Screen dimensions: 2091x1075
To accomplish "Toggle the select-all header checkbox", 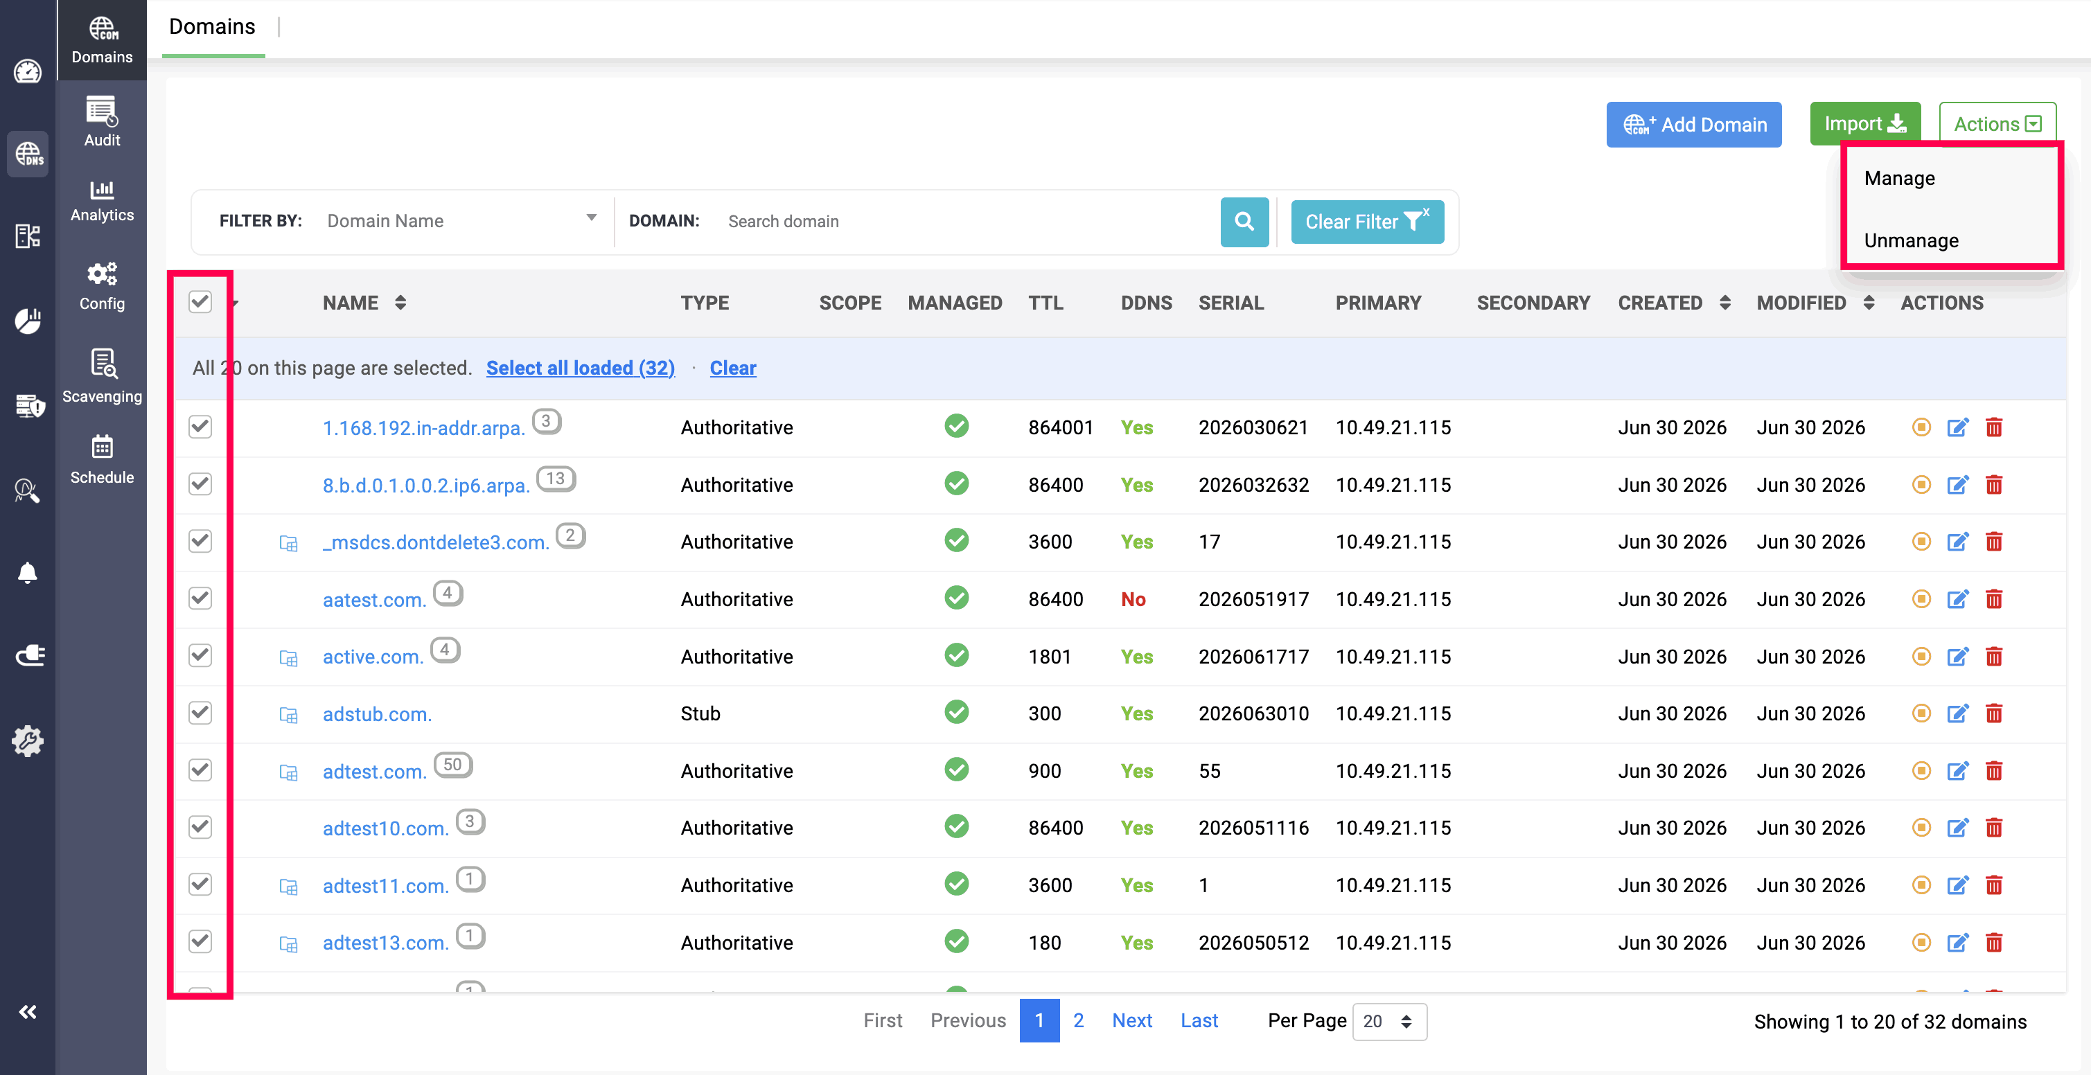I will tap(200, 302).
